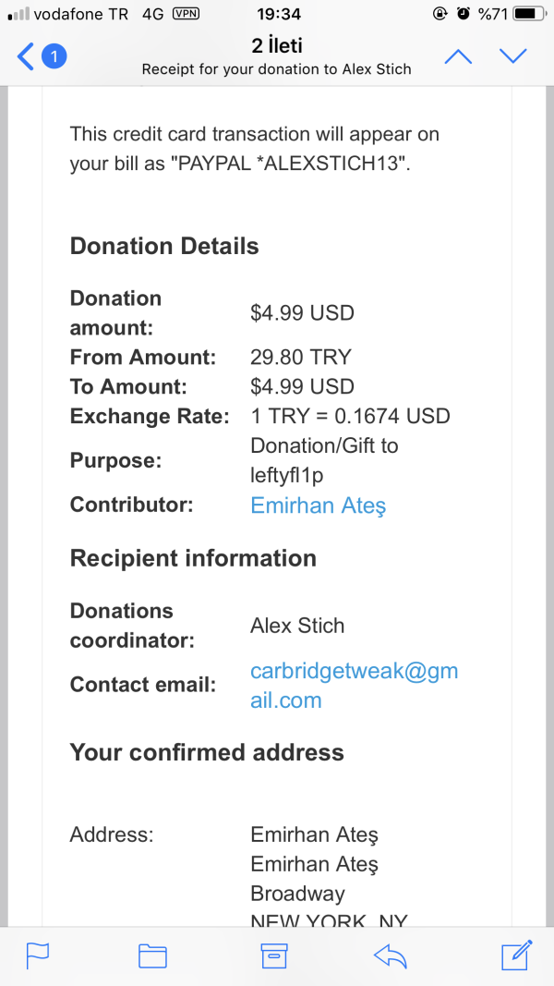
Task: Reply using the reply arrow icon
Action: [x=391, y=956]
